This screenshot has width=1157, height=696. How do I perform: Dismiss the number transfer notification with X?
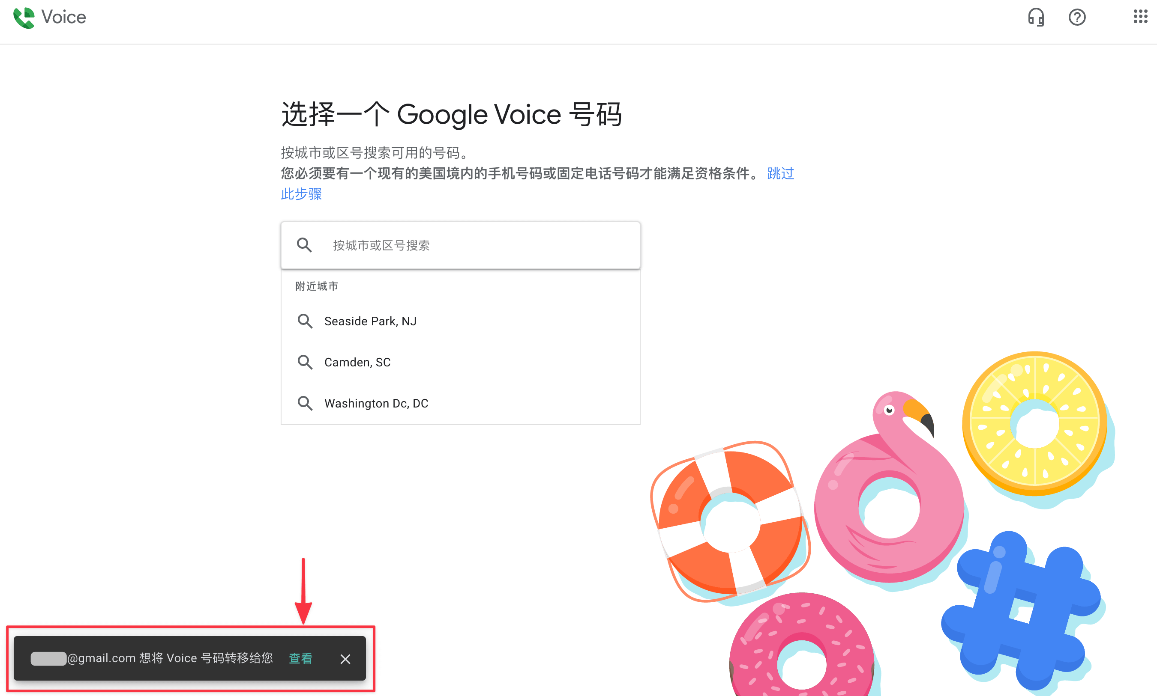point(345,659)
